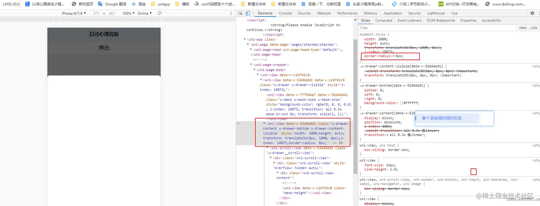Click the viewport height field 667

click(x=112, y=13)
